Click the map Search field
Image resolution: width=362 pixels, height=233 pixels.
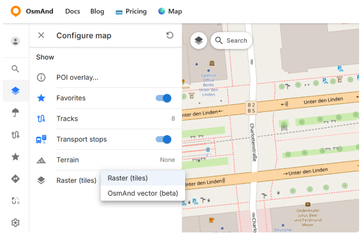[231, 41]
